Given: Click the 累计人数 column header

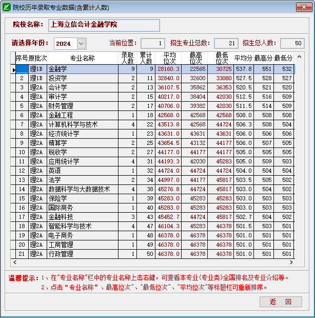Looking at the screenshot, I should pos(146,59).
